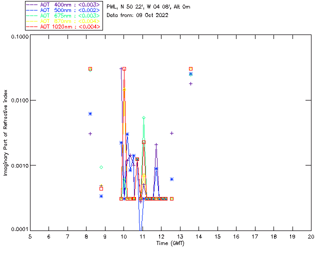Click the 0.0100 y-axis tick label
This screenshot has width=320, height=256.
point(20,100)
